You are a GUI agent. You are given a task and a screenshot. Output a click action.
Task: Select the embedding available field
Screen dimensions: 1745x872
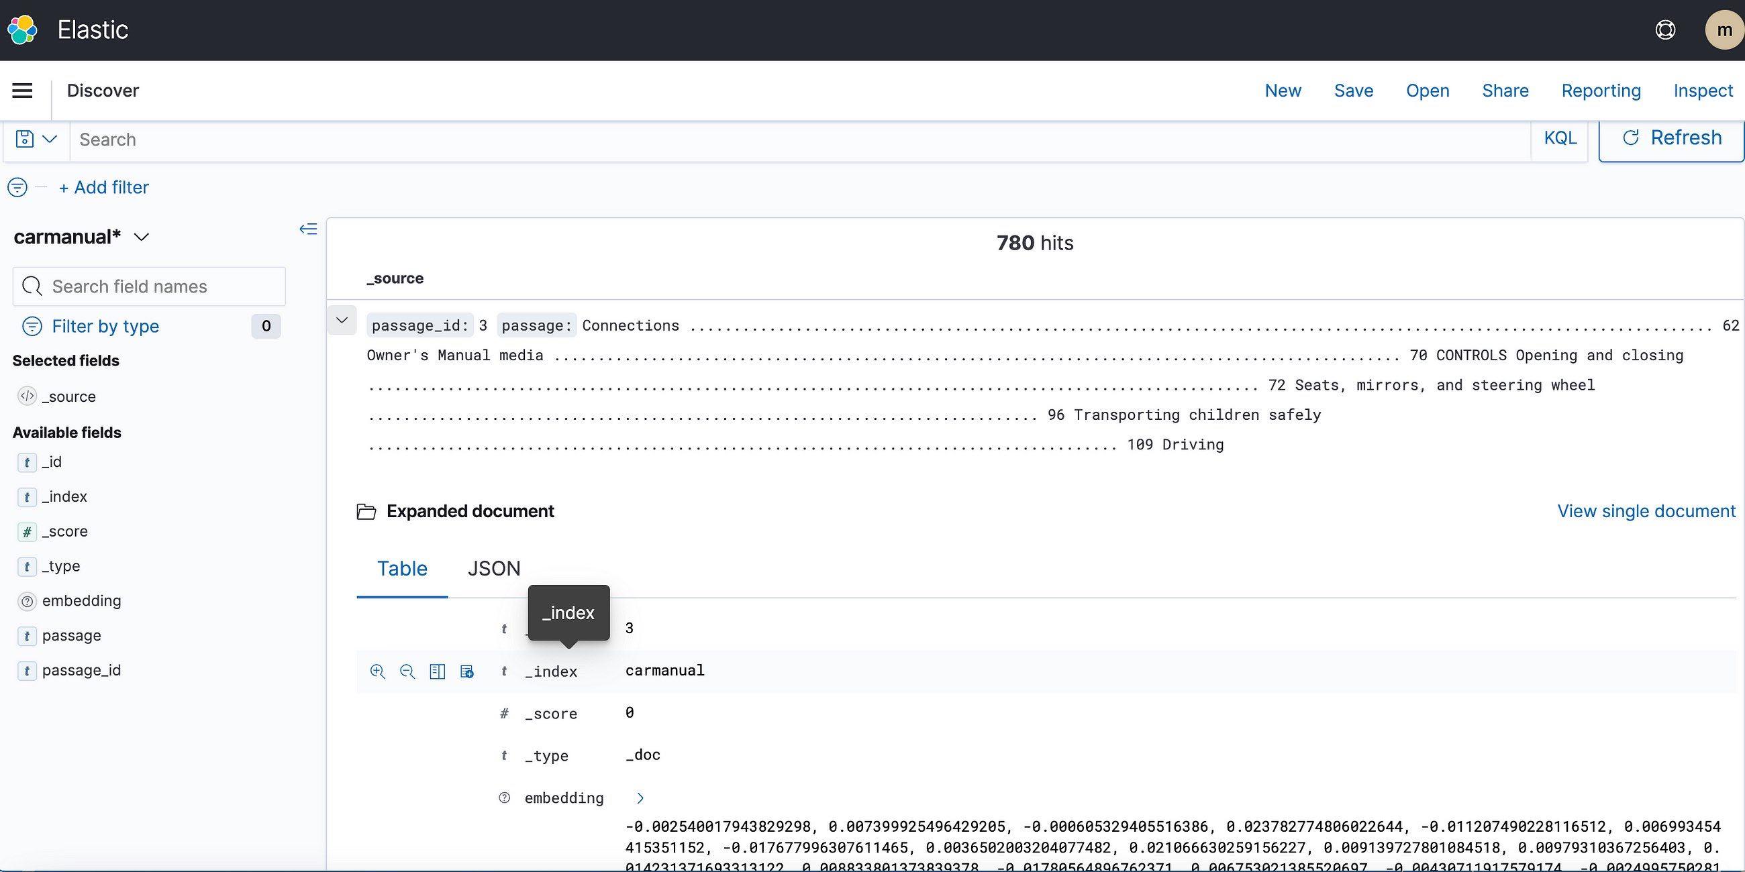tap(81, 600)
